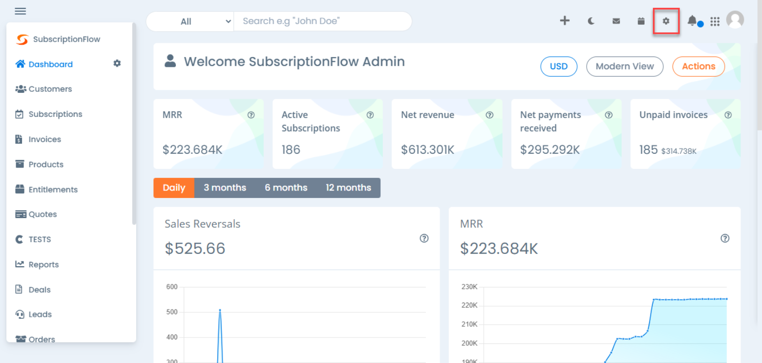Click the sidebar vertical scrollbar
762x363 pixels.
(x=134, y=123)
